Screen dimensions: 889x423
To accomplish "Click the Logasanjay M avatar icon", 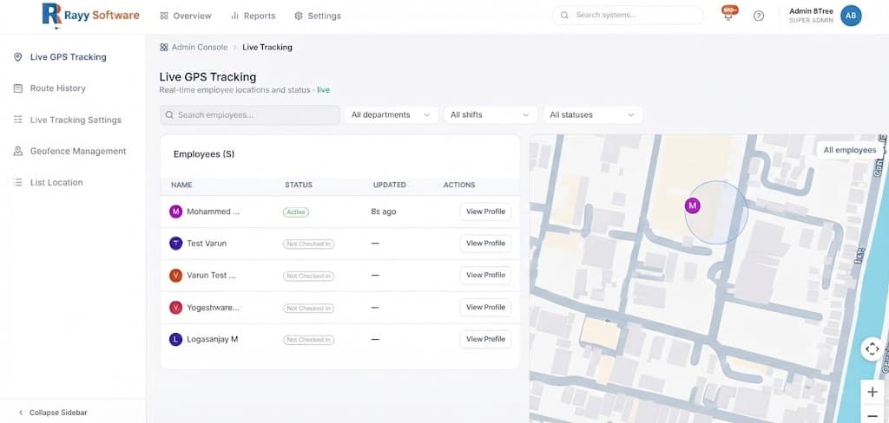I will 175,340.
